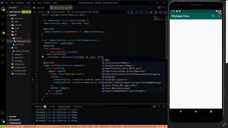Stop the debug session

pyautogui.click(x=161, y=13)
